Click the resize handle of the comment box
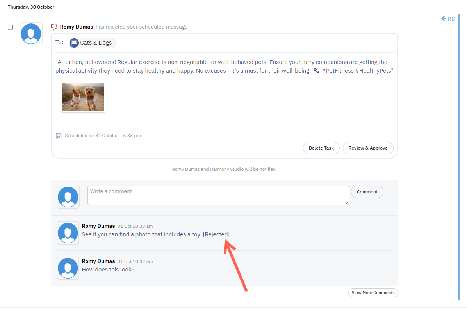Viewport: 467px width, 325px height. [x=347, y=203]
